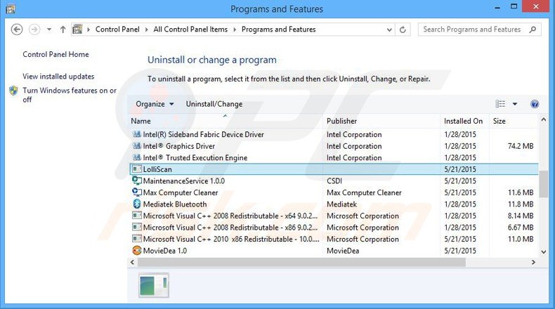Sort by the Publisher column header
The height and width of the screenshot is (309, 555).
pos(342,121)
